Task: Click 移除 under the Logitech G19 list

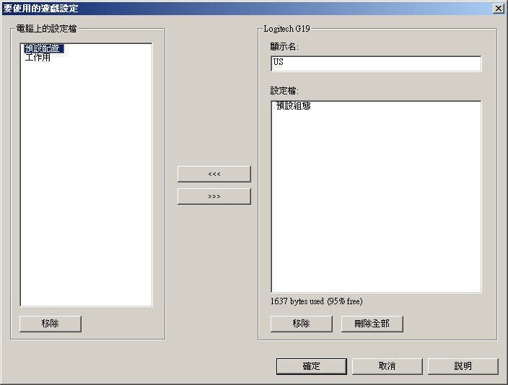Action: pyautogui.click(x=302, y=324)
